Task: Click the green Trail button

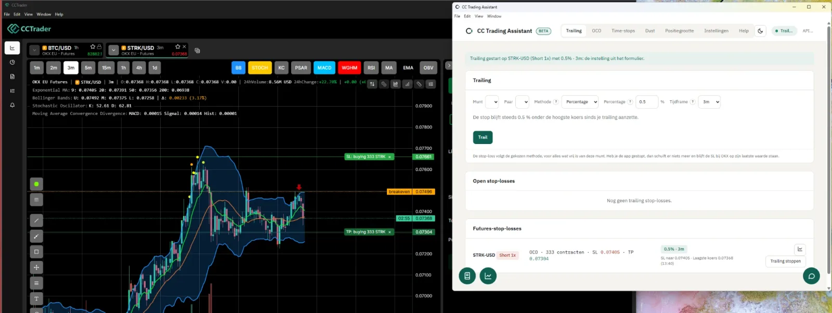Action: [483, 137]
